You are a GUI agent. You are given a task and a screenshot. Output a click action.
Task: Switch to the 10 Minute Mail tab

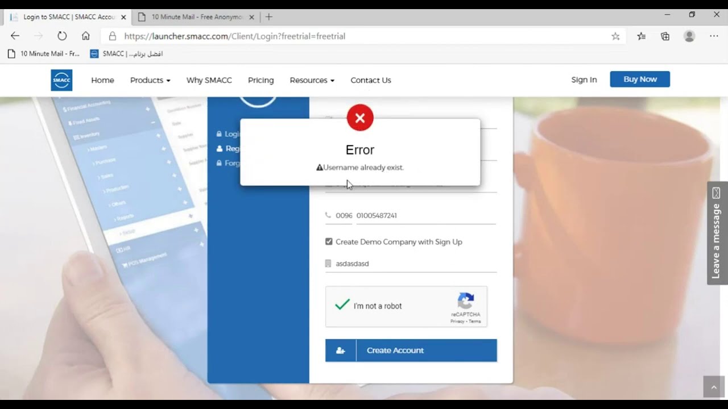coord(196,17)
